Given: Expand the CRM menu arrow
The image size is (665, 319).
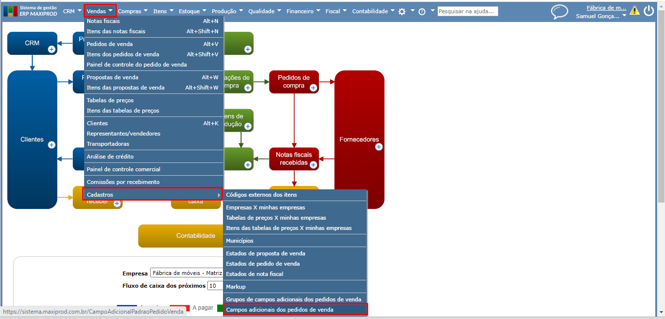Looking at the screenshot, I should pyautogui.click(x=79, y=11).
